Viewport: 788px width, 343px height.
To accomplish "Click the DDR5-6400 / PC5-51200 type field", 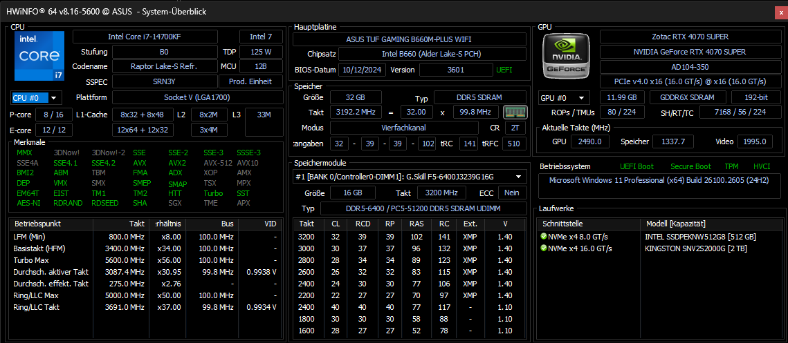I will point(423,208).
